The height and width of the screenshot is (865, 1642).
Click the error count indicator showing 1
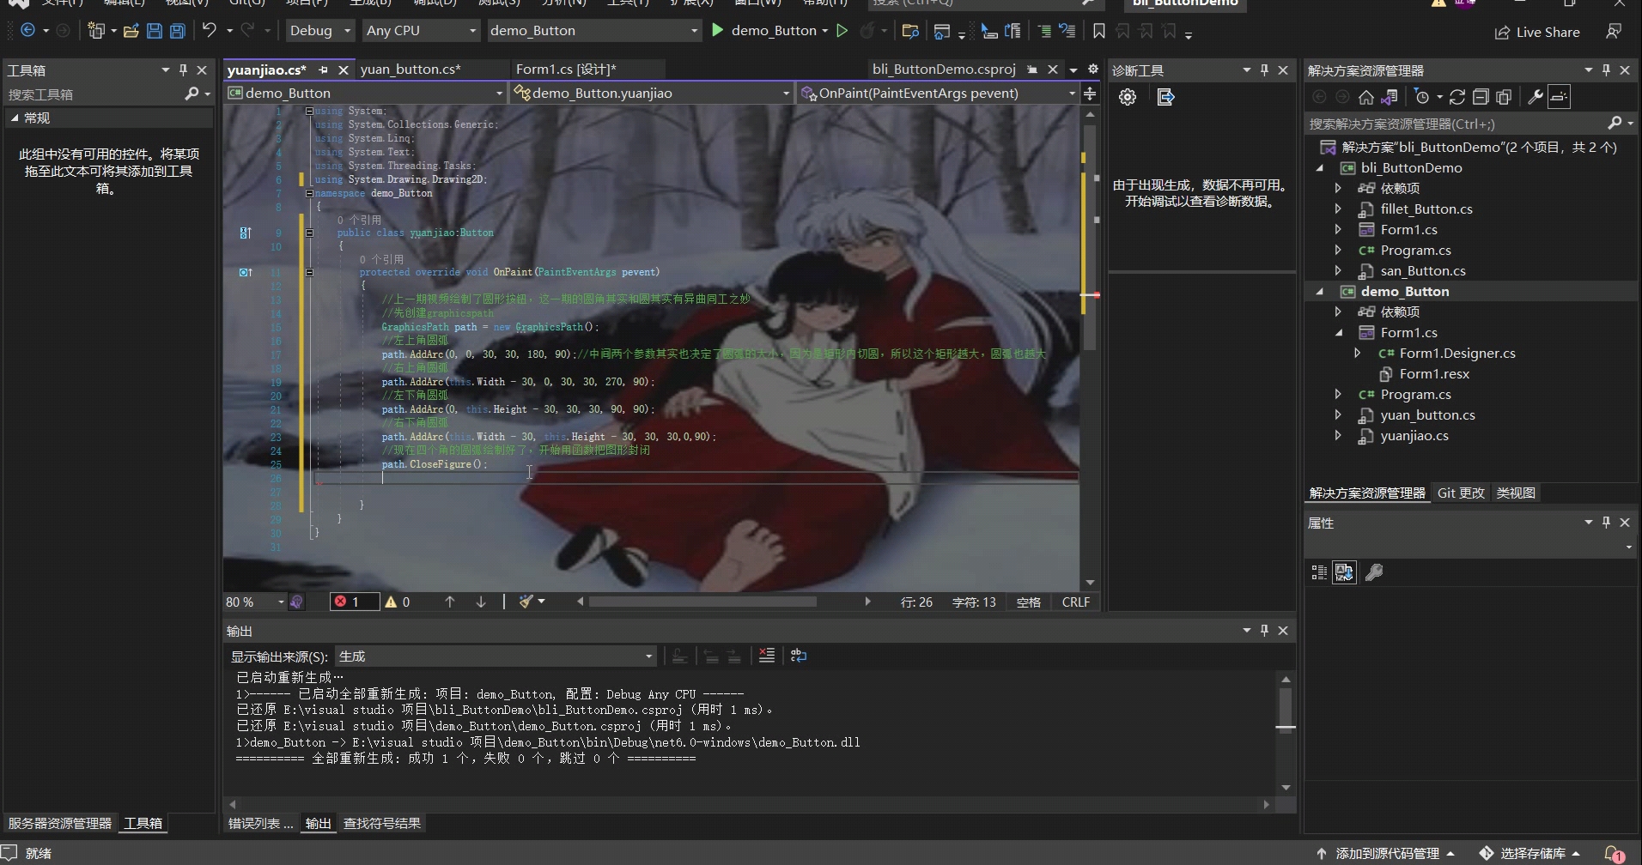coord(352,602)
